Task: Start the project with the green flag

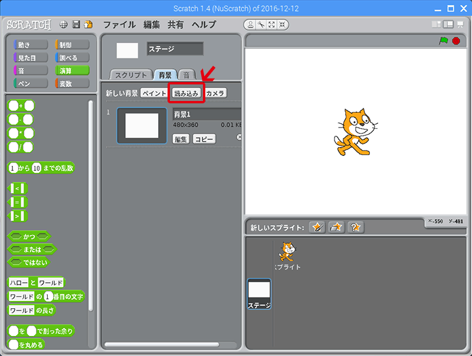Action: pos(443,41)
